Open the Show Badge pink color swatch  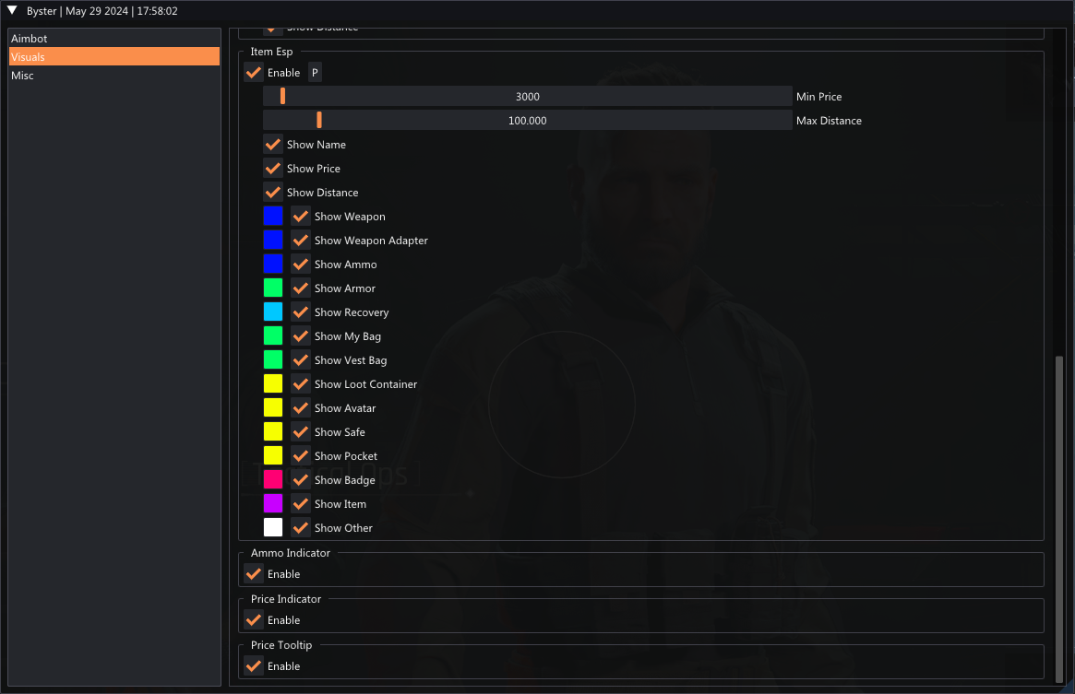273,480
